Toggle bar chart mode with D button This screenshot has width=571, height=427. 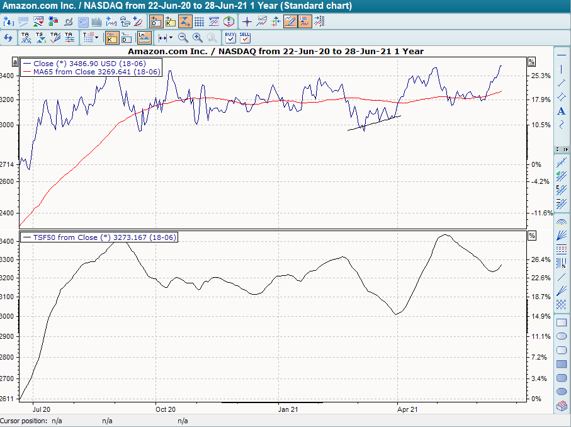[125, 38]
